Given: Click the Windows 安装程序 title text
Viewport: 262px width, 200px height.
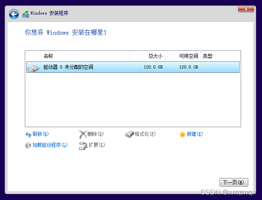Looking at the screenshot, I should click(x=49, y=13).
